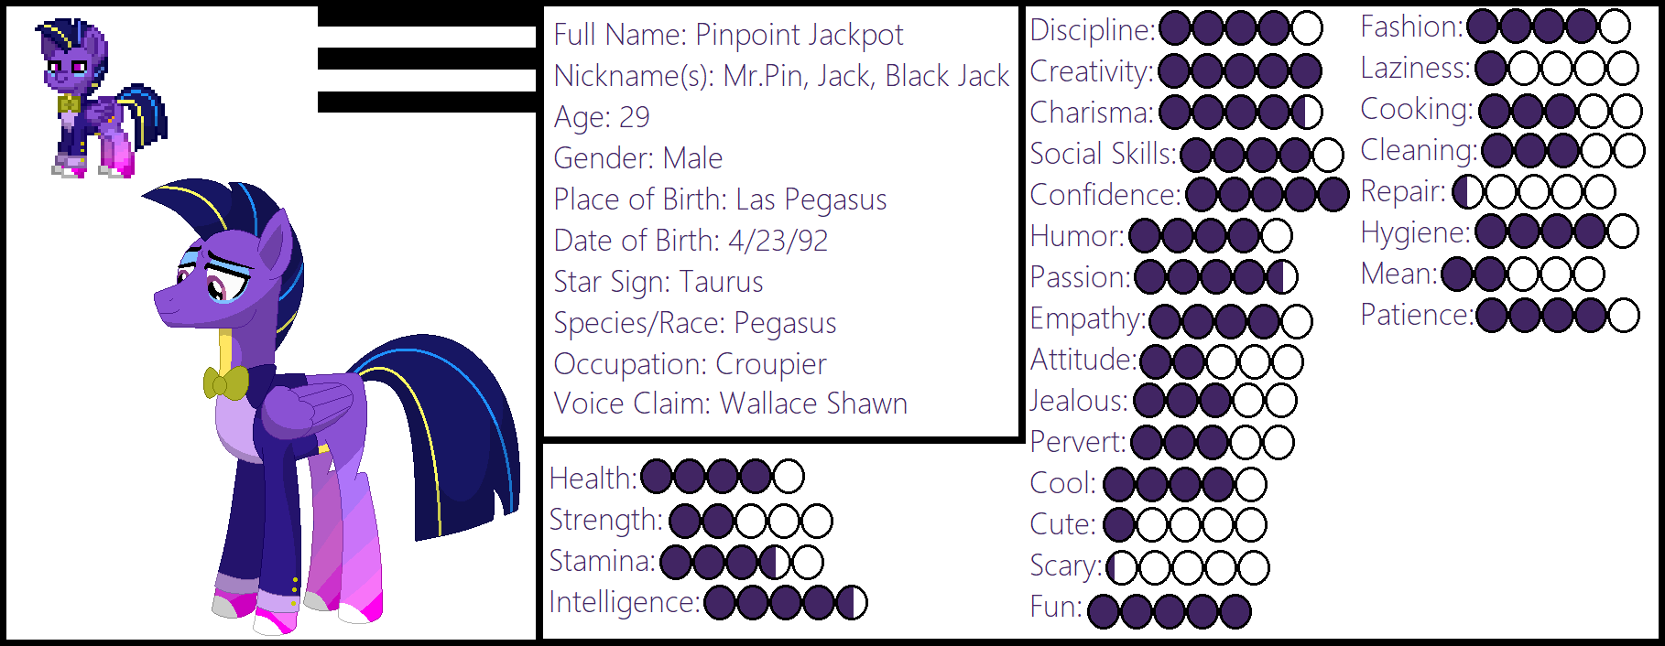
Task: Select the empty fifth Discipline dot
Action: tap(1307, 28)
